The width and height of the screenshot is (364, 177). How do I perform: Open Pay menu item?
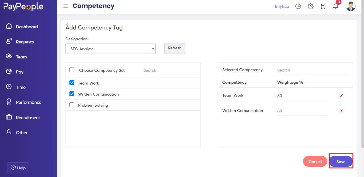[x=20, y=72]
